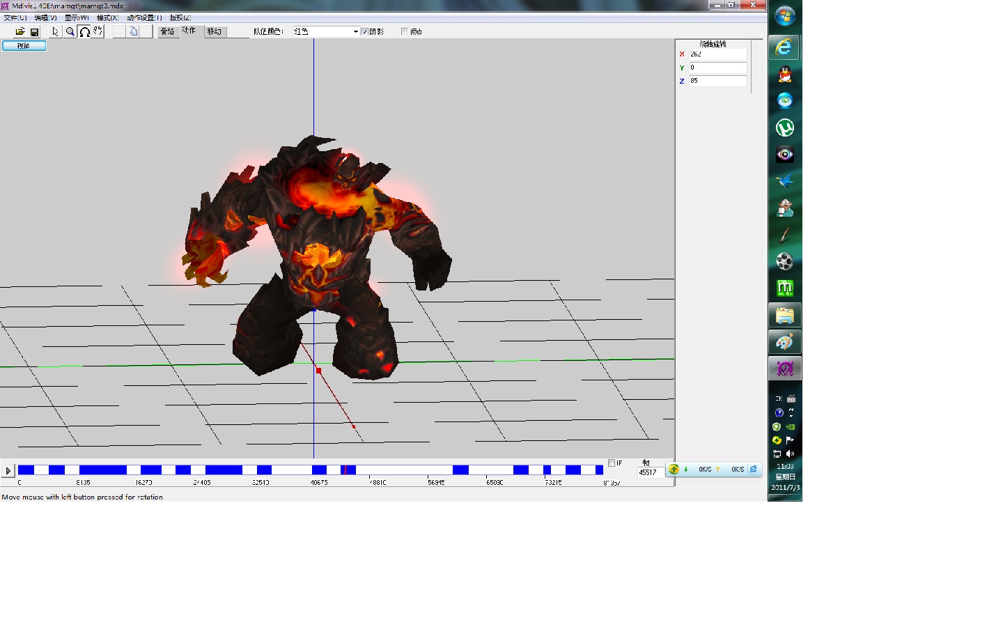
Task: Open the paintbrush taskbar icon
Action: (785, 235)
